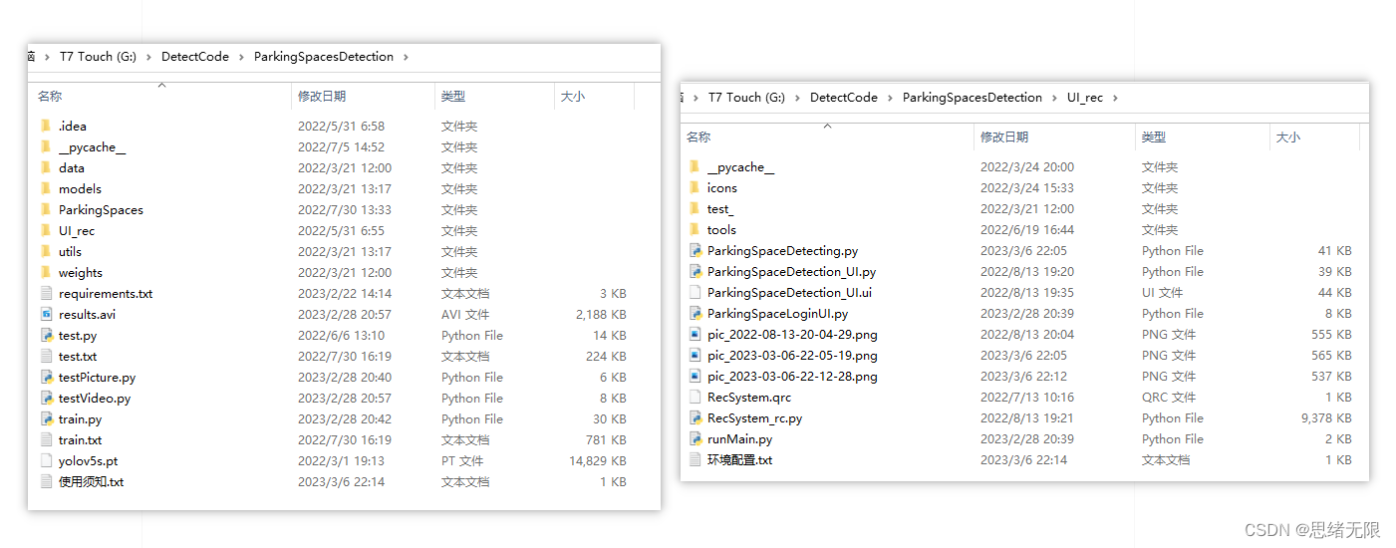This screenshot has width=1396, height=548.
Task: Click the UI 文件 type cell
Action: click(x=1162, y=292)
